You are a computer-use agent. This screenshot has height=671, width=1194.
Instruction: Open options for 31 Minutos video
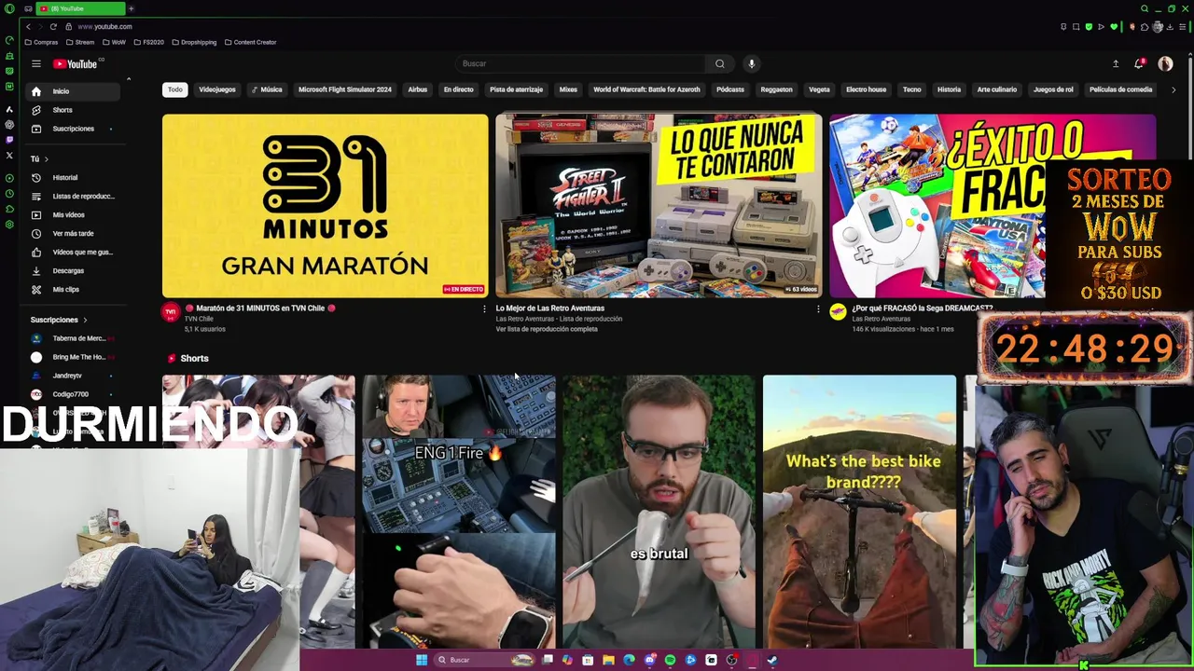click(483, 308)
